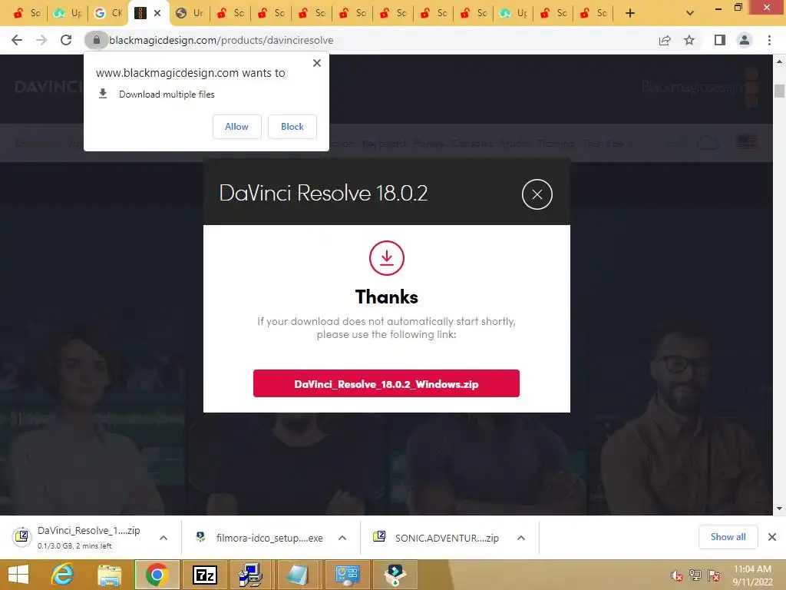786x590 pixels.
Task: Open the clock showing 11:04 AM
Action: pyautogui.click(x=752, y=575)
